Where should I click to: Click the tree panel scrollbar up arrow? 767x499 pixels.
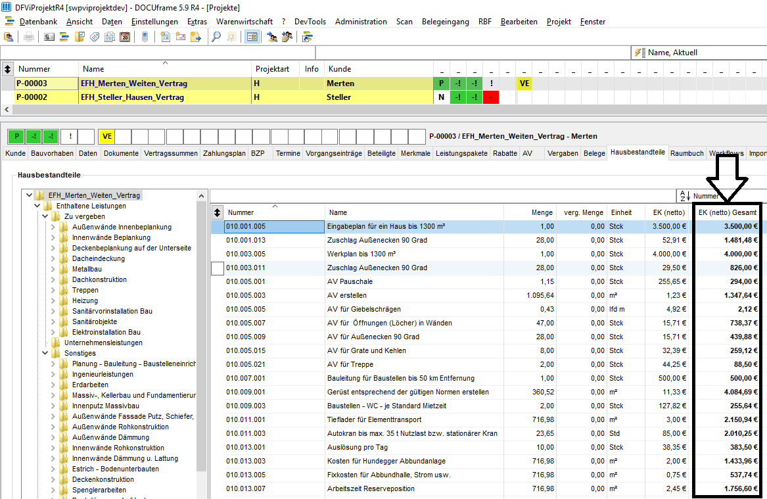pyautogui.click(x=202, y=196)
